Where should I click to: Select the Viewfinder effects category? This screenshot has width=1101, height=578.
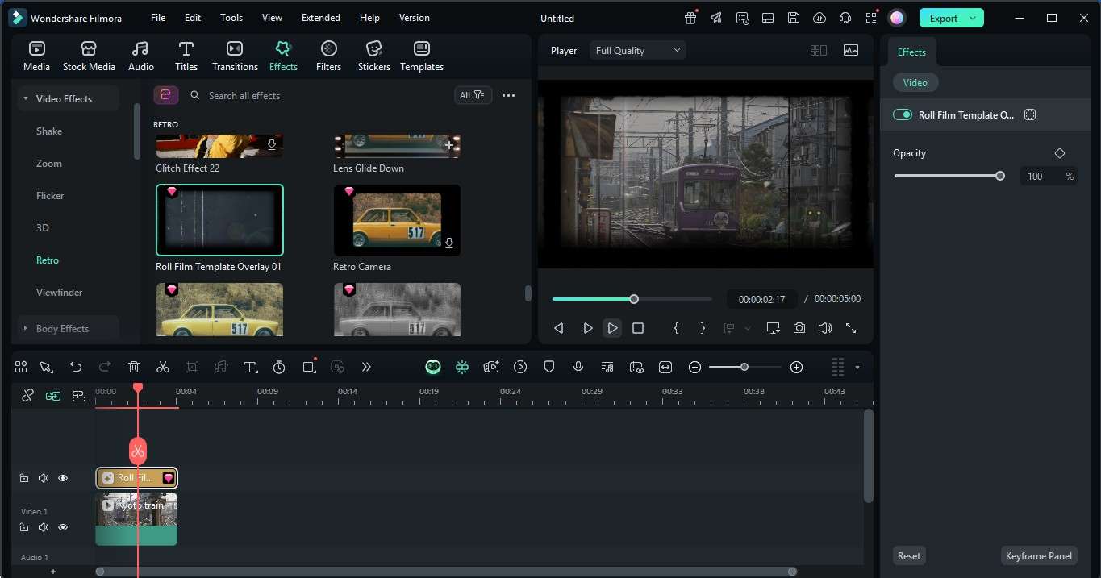pyautogui.click(x=60, y=293)
